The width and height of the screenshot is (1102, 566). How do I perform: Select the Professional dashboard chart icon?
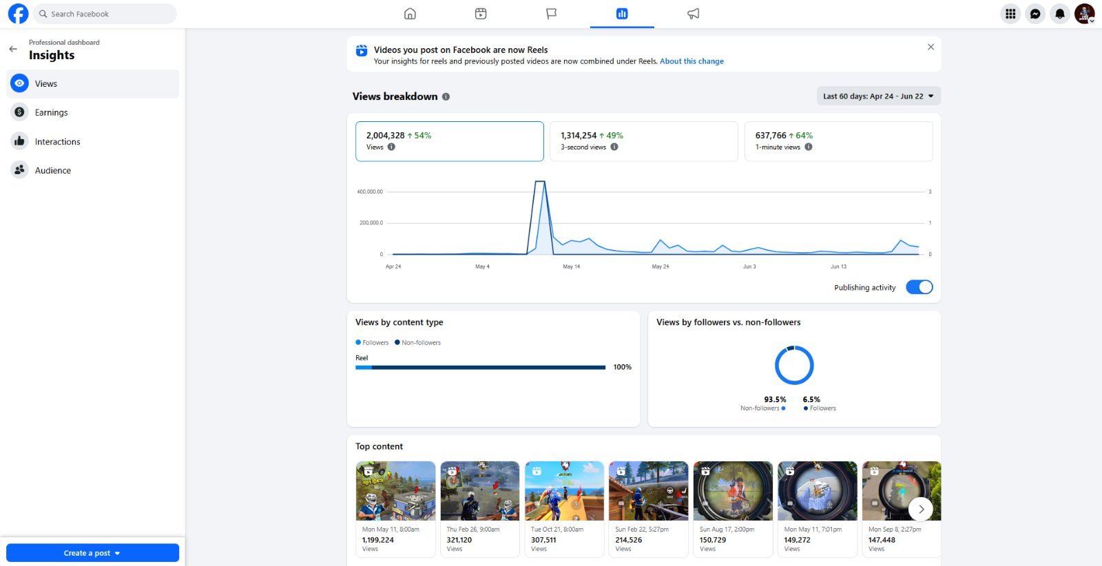pos(622,14)
